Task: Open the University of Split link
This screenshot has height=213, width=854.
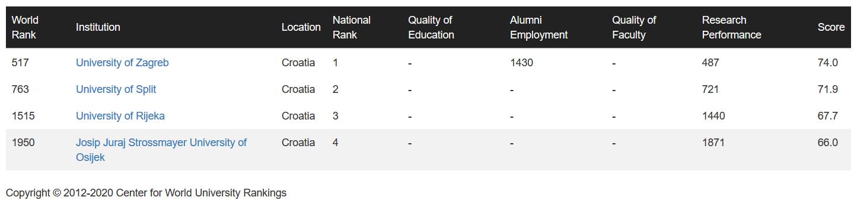Action: click(116, 89)
